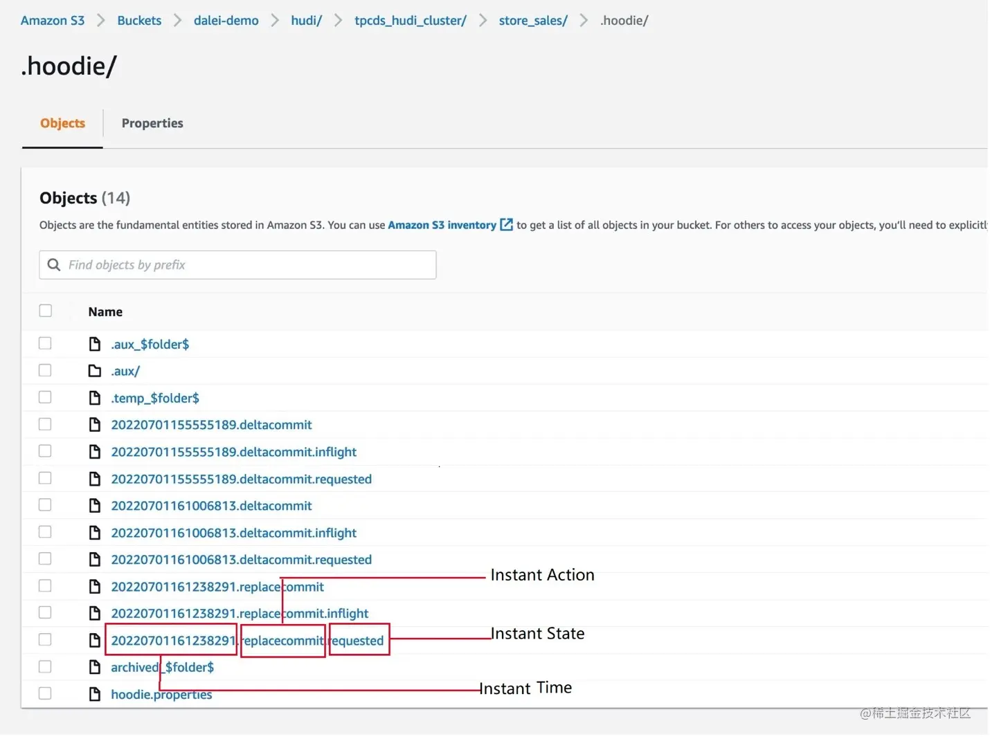Check the box for .aux_$folder$
This screenshot has height=739, width=990.
(x=46, y=343)
